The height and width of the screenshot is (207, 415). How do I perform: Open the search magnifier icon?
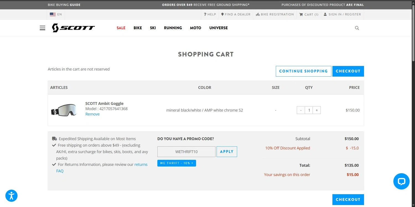click(x=357, y=28)
